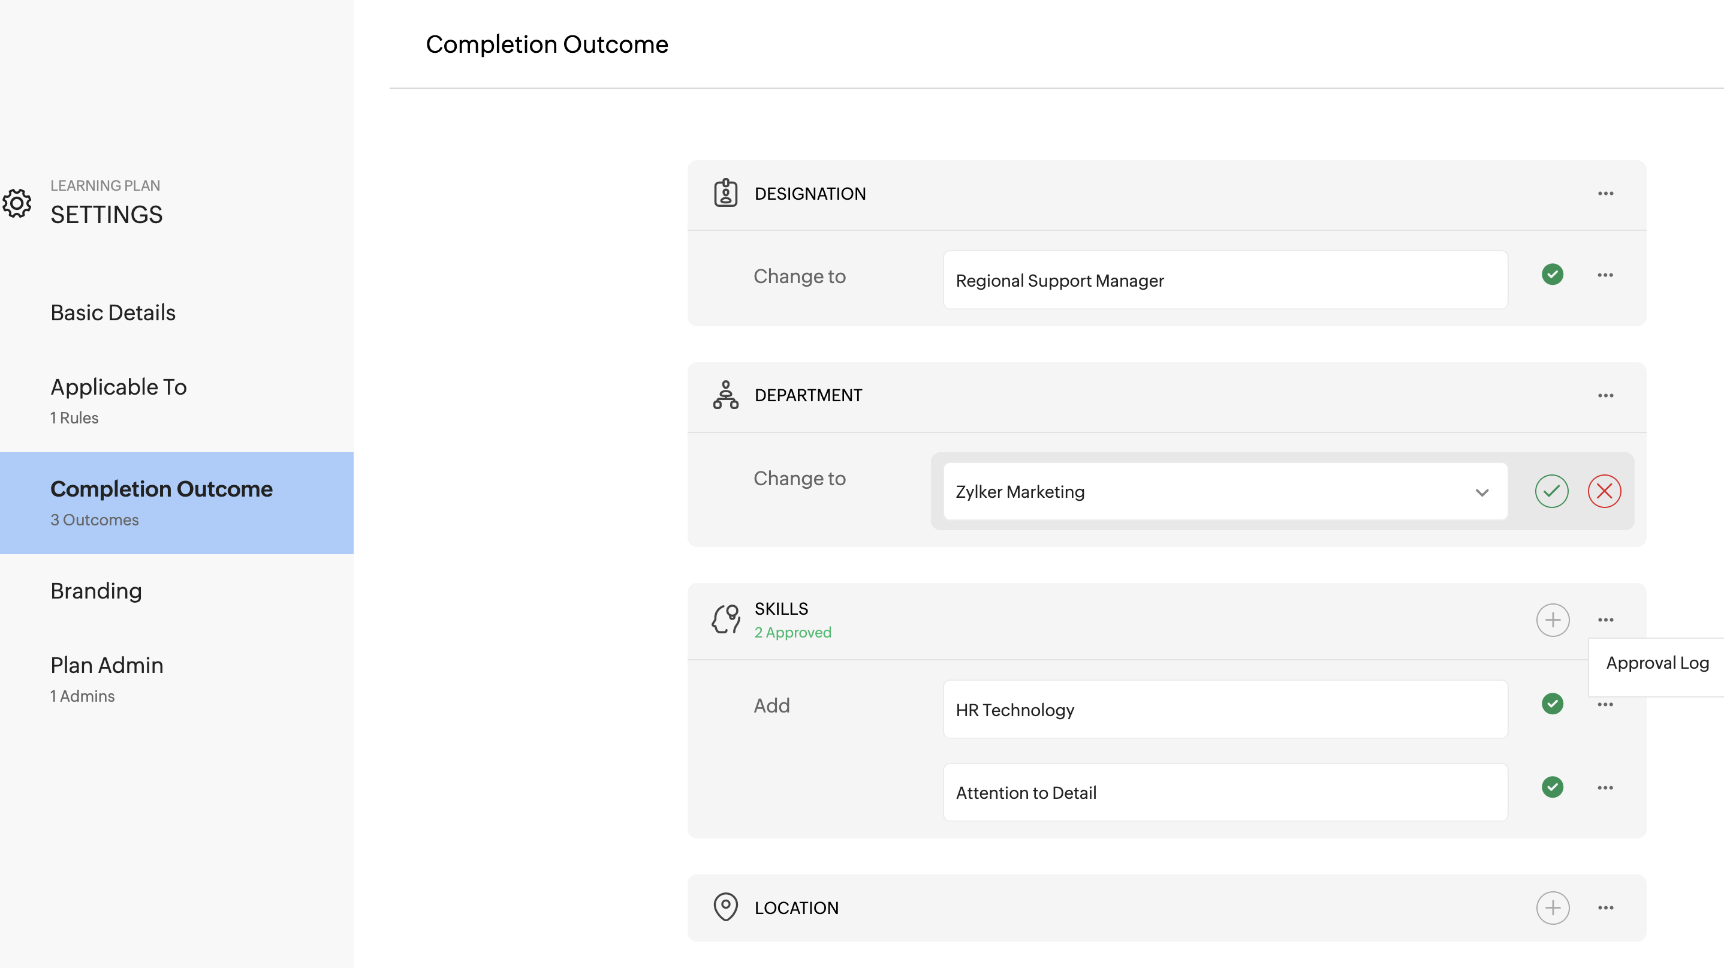
Task: Click the Designation badge icon
Action: pyautogui.click(x=725, y=194)
